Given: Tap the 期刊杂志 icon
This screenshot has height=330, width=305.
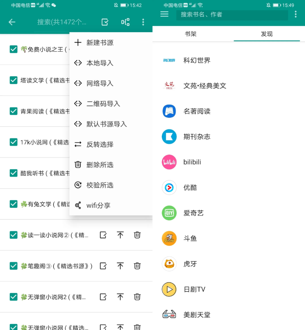Looking at the screenshot, I should 169,136.
